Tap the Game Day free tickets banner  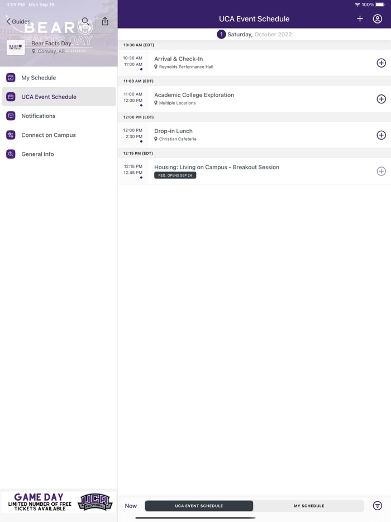click(59, 501)
